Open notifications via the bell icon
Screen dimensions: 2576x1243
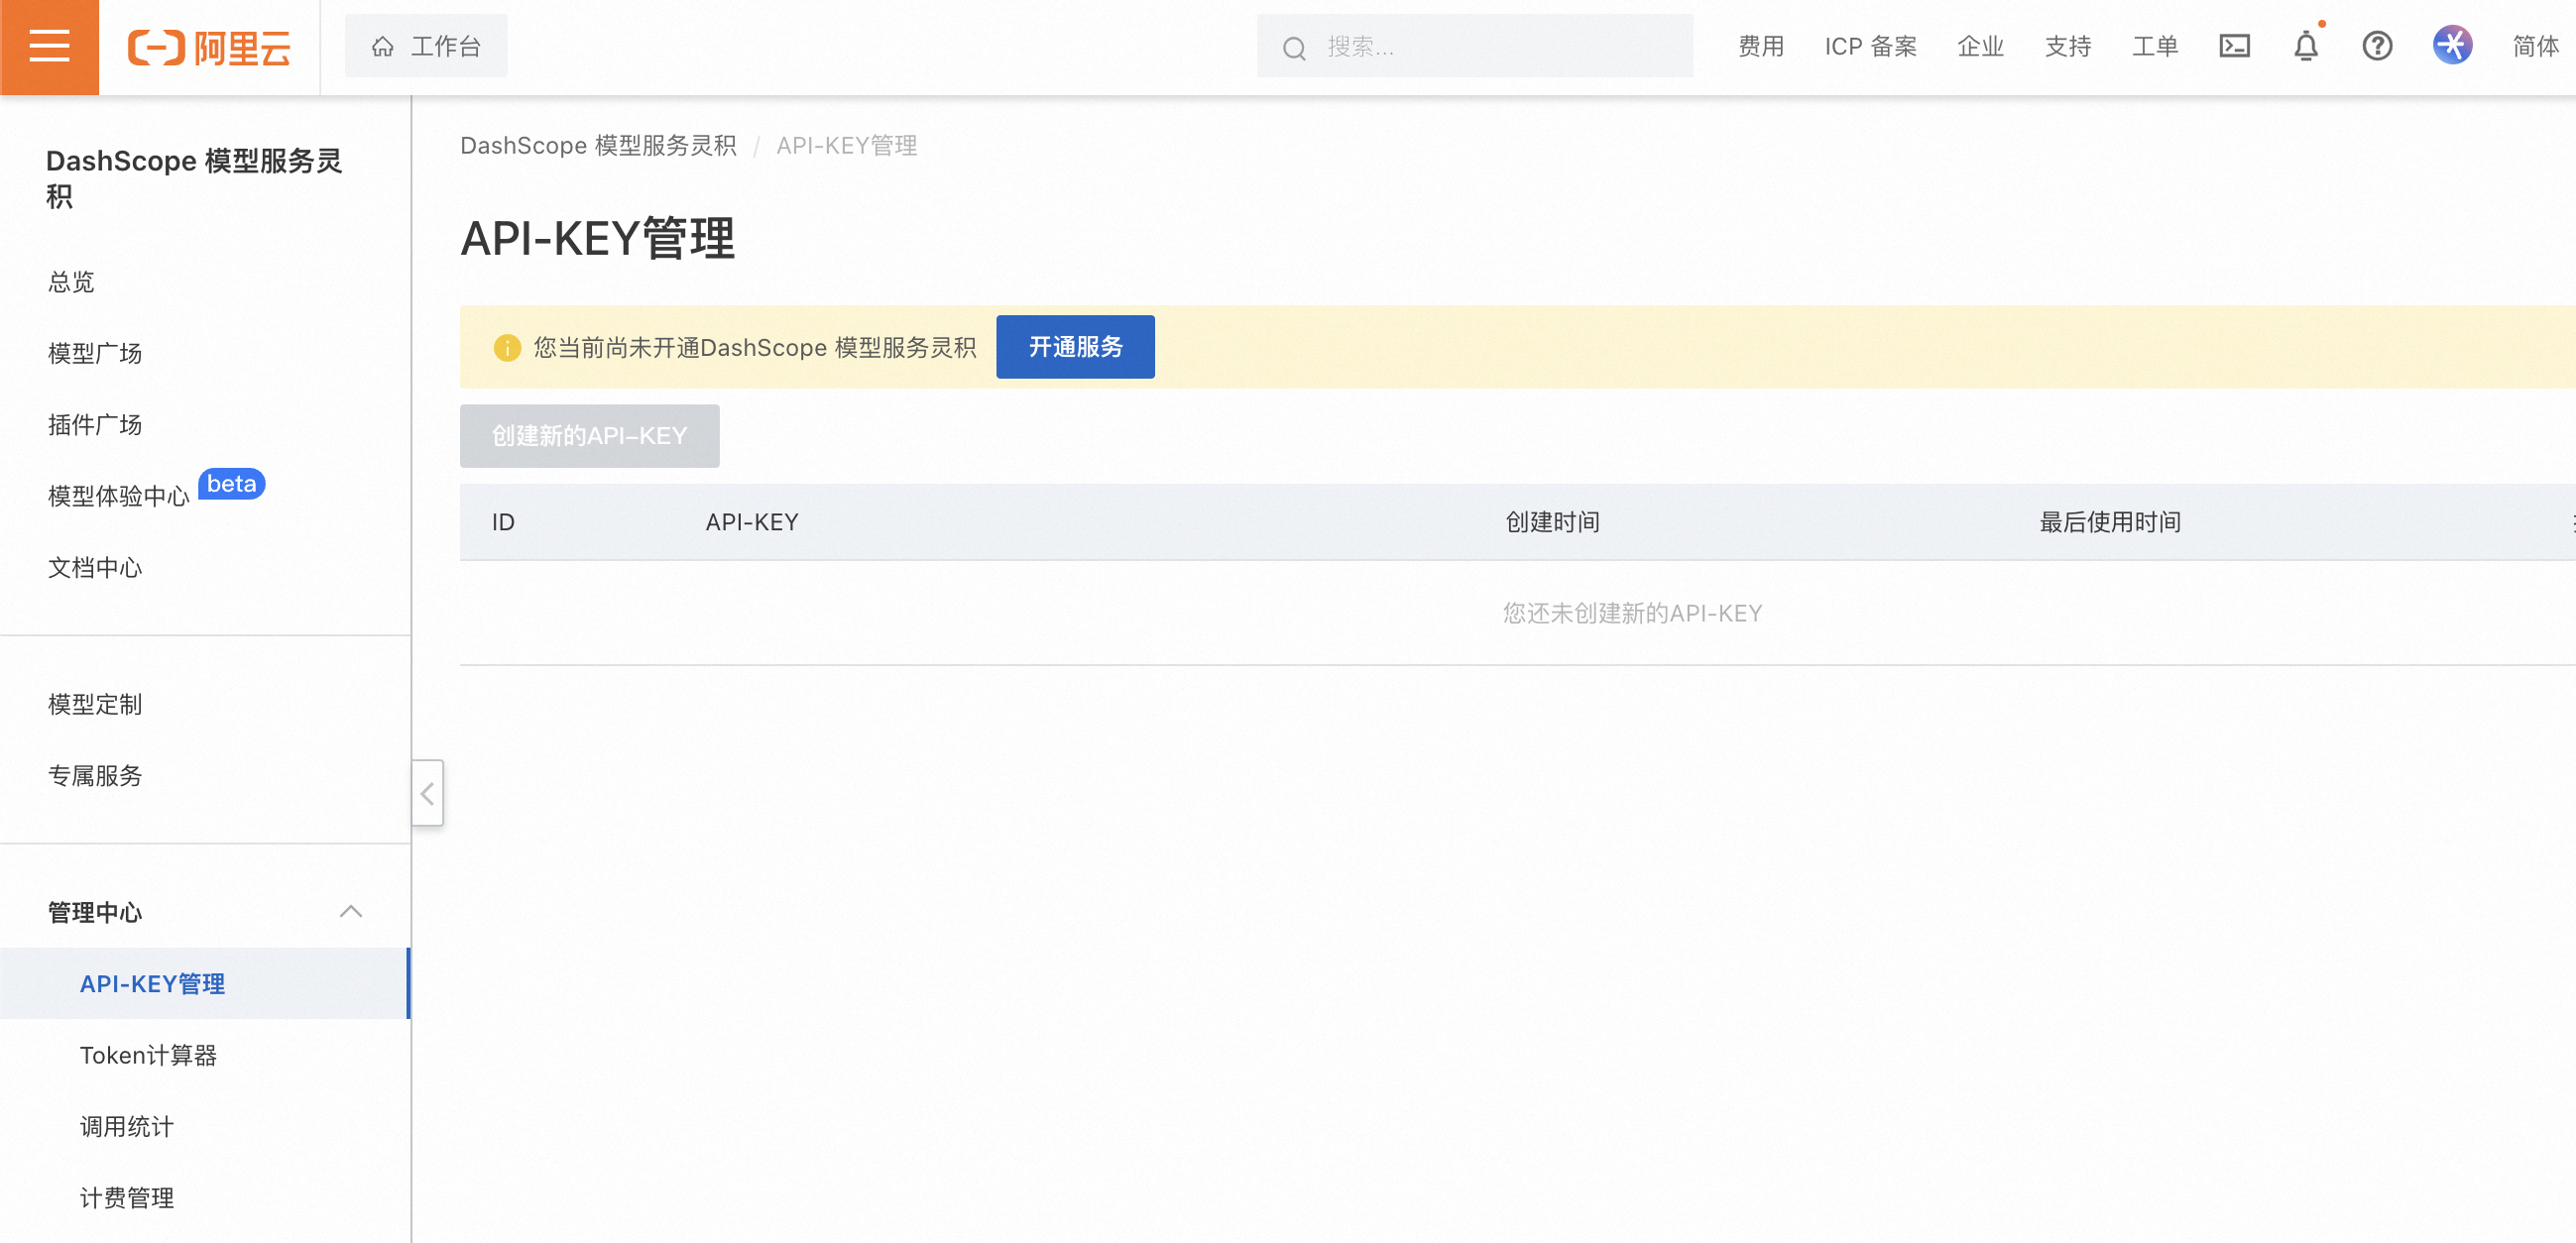[2305, 47]
